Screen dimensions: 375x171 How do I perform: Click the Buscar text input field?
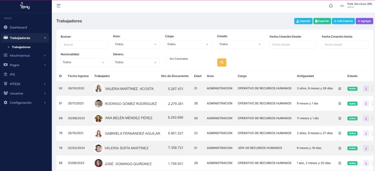[84, 44]
